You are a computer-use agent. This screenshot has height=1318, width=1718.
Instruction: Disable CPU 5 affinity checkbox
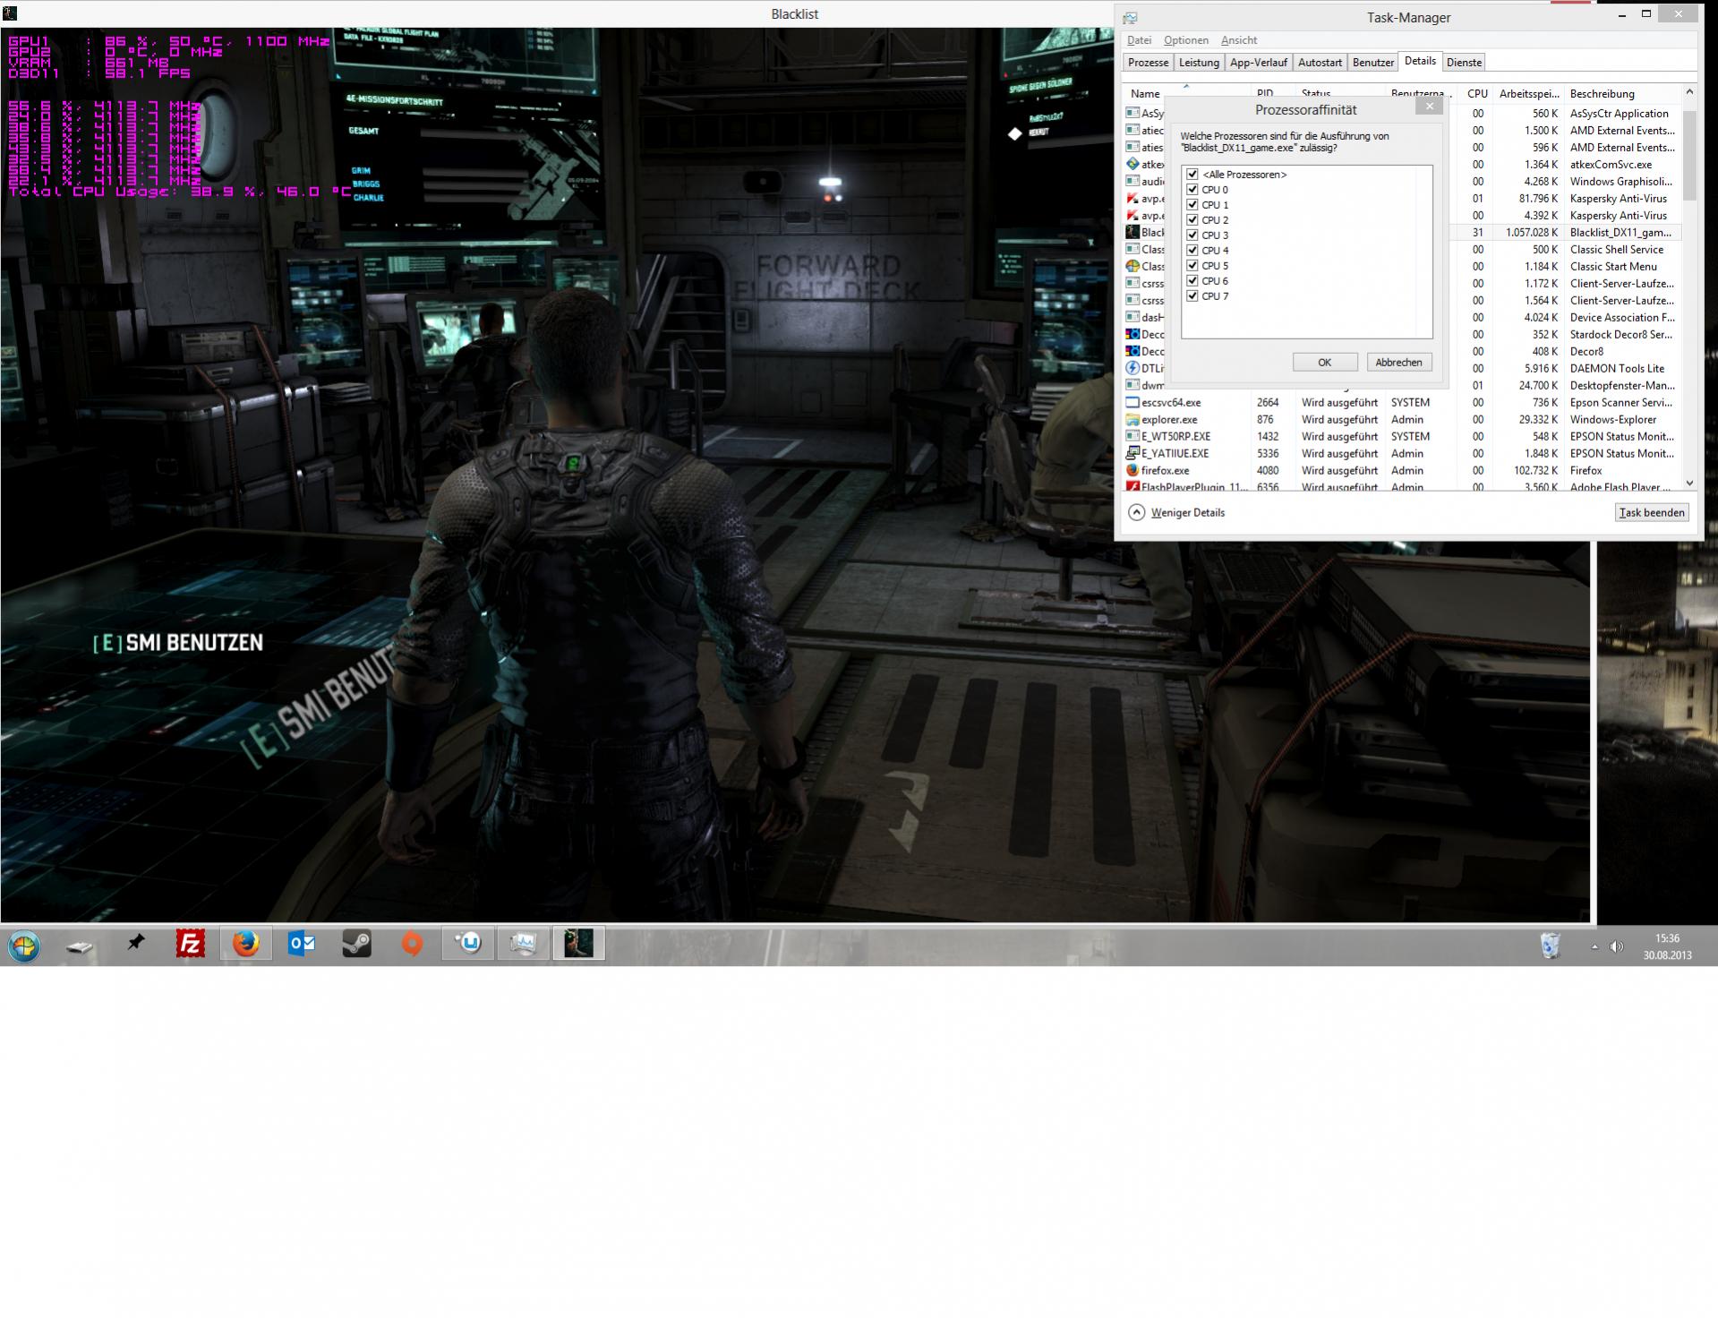click(x=1192, y=266)
